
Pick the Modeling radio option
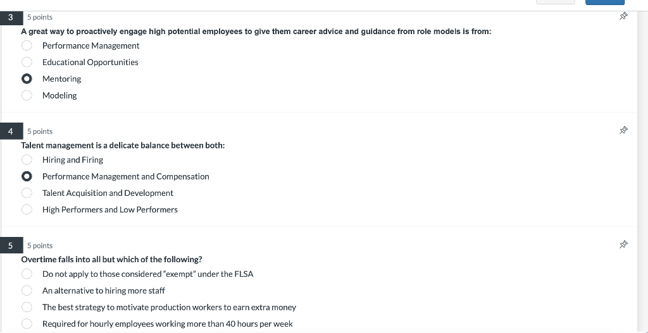(x=27, y=95)
